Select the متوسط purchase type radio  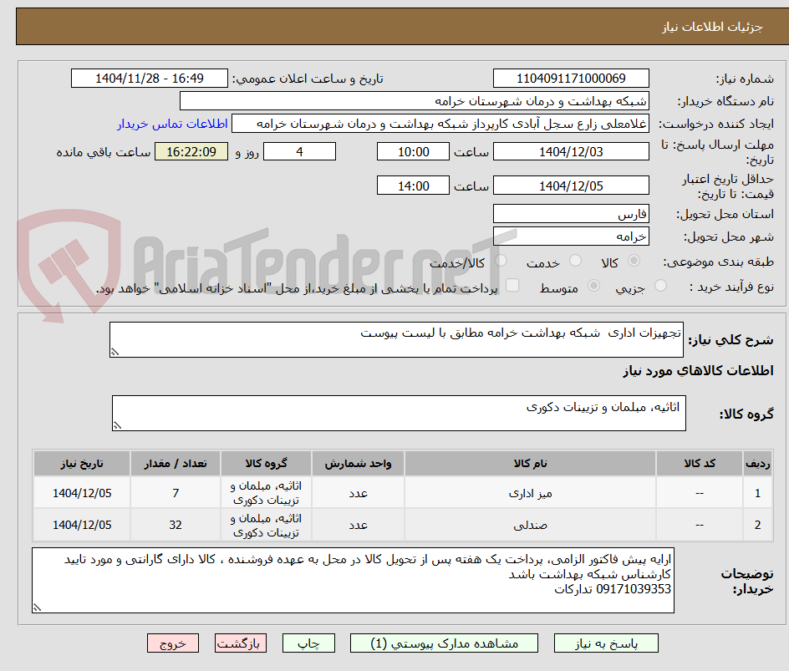(593, 286)
